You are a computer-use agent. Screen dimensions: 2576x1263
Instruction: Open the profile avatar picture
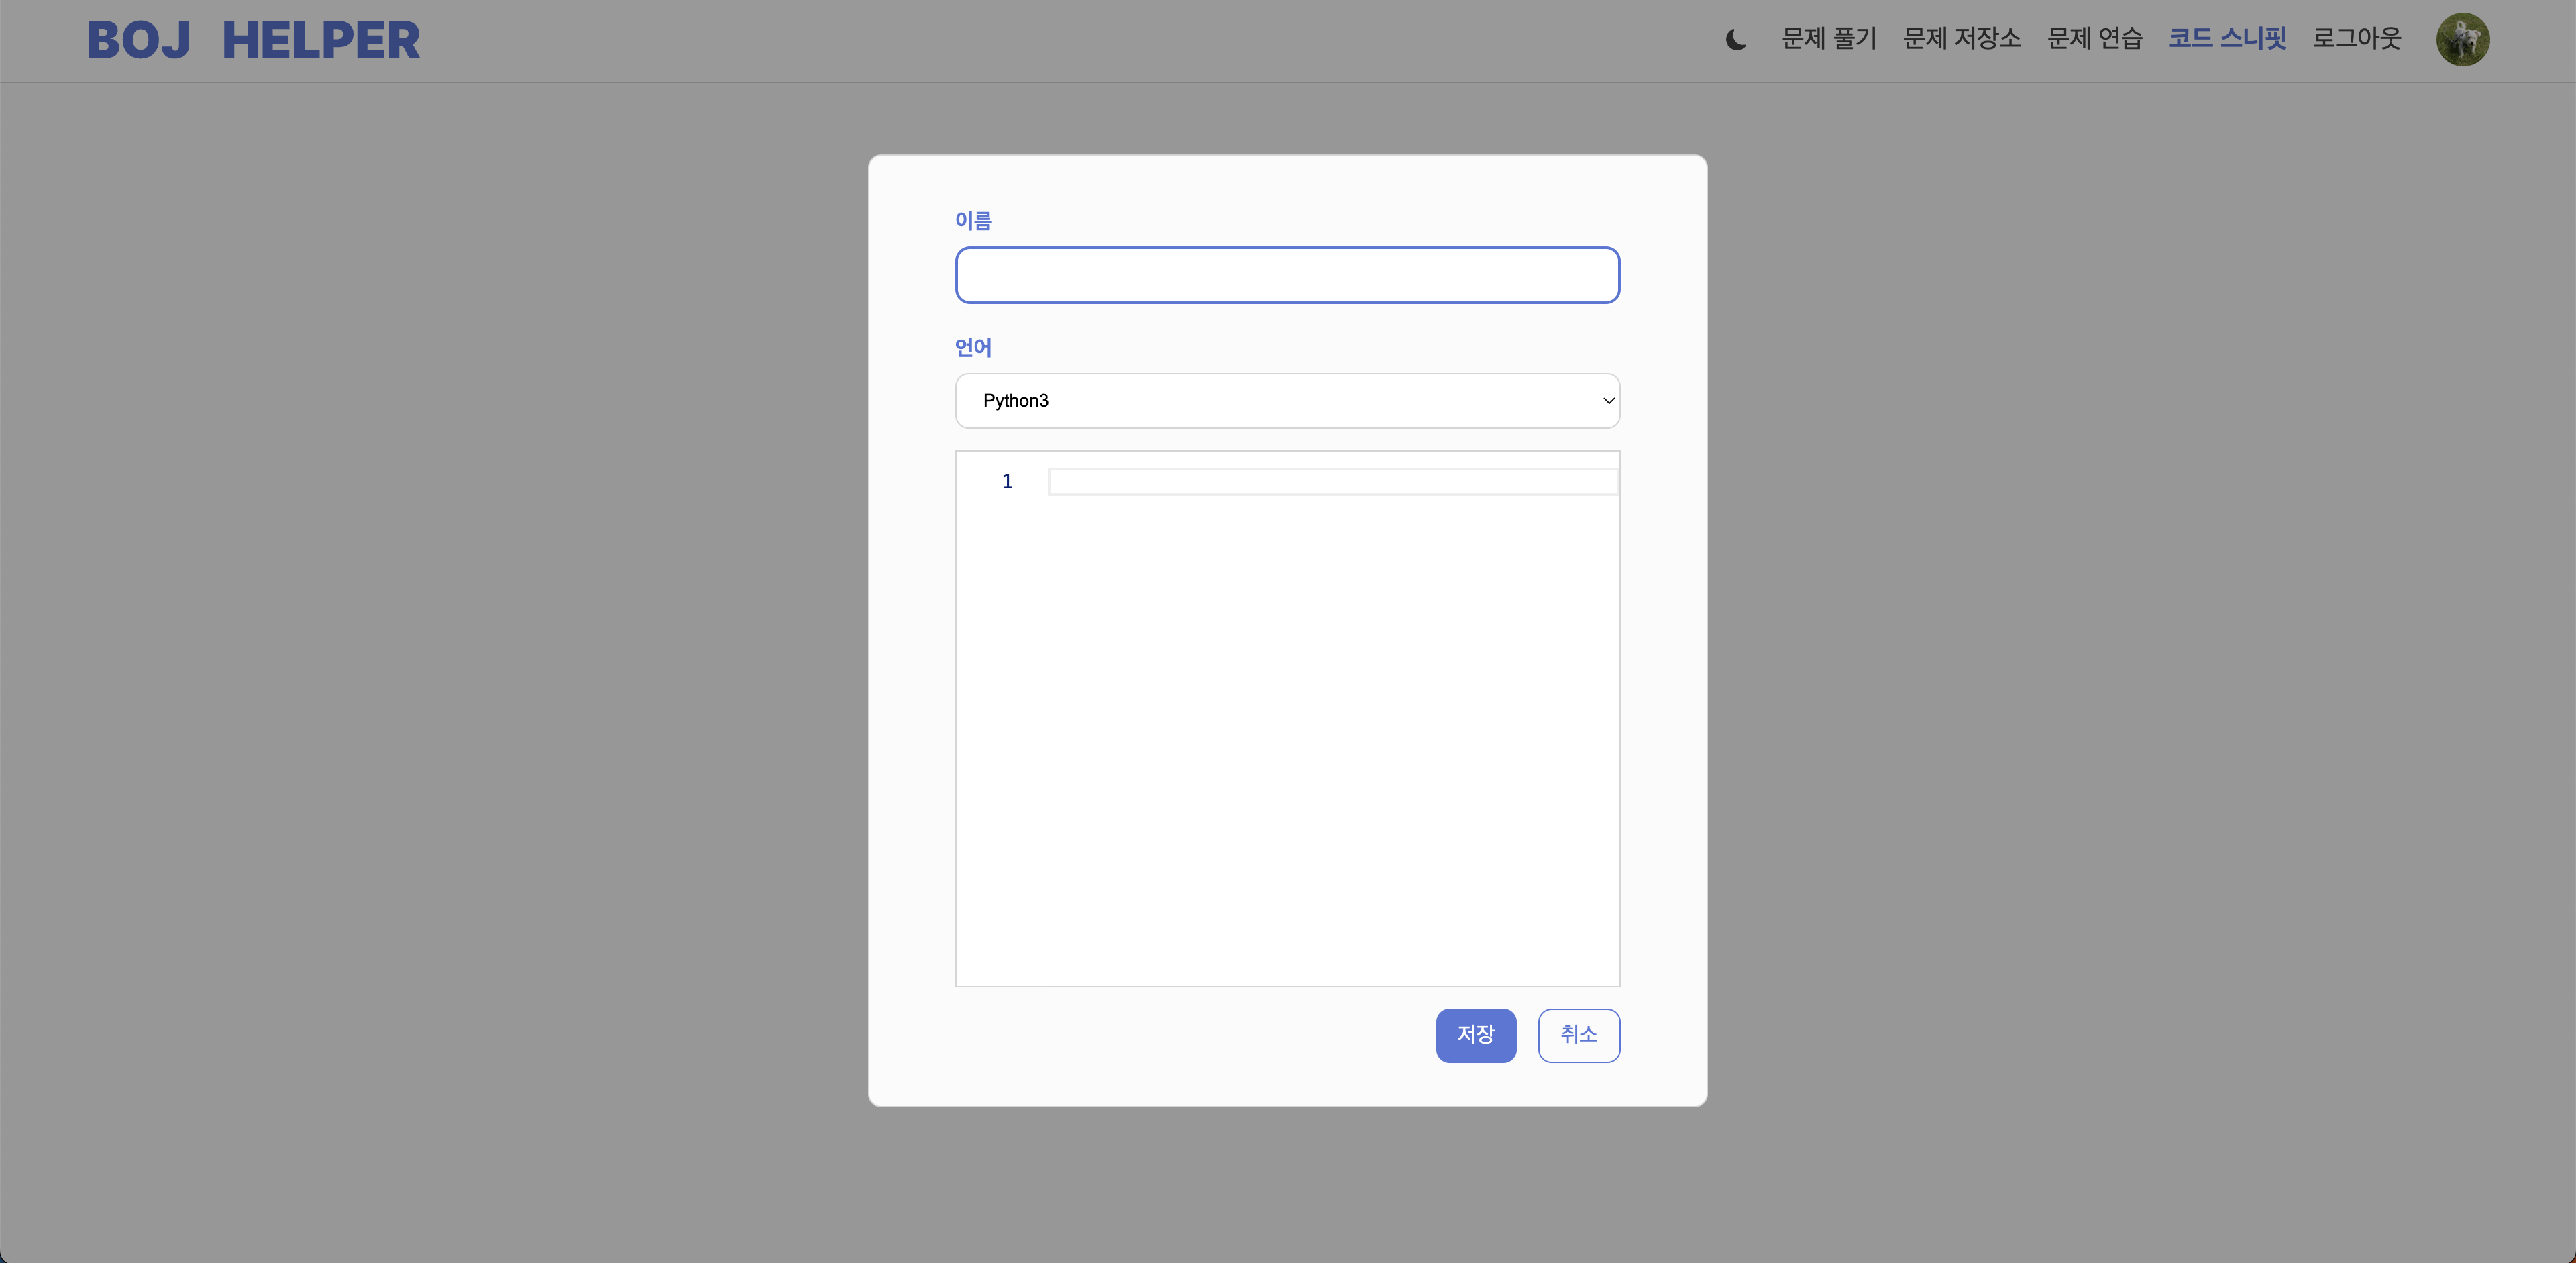coord(2462,40)
